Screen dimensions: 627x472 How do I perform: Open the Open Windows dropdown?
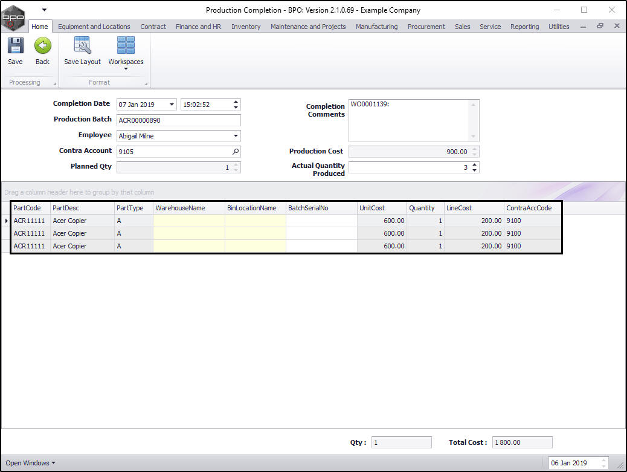[30, 463]
